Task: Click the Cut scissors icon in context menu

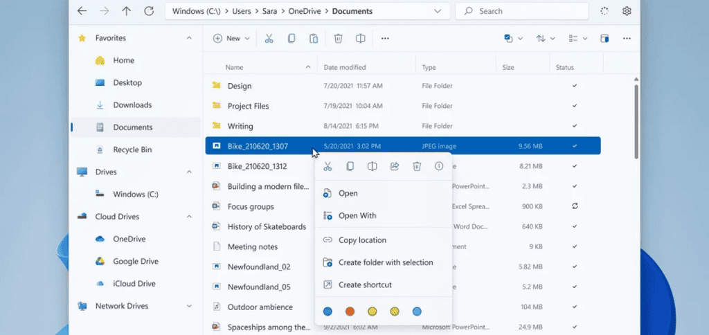Action: coord(327,167)
